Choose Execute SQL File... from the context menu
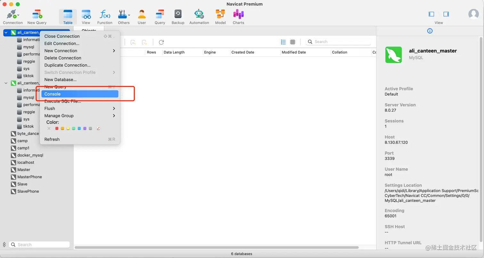This screenshot has width=484, height=258. pos(80,101)
